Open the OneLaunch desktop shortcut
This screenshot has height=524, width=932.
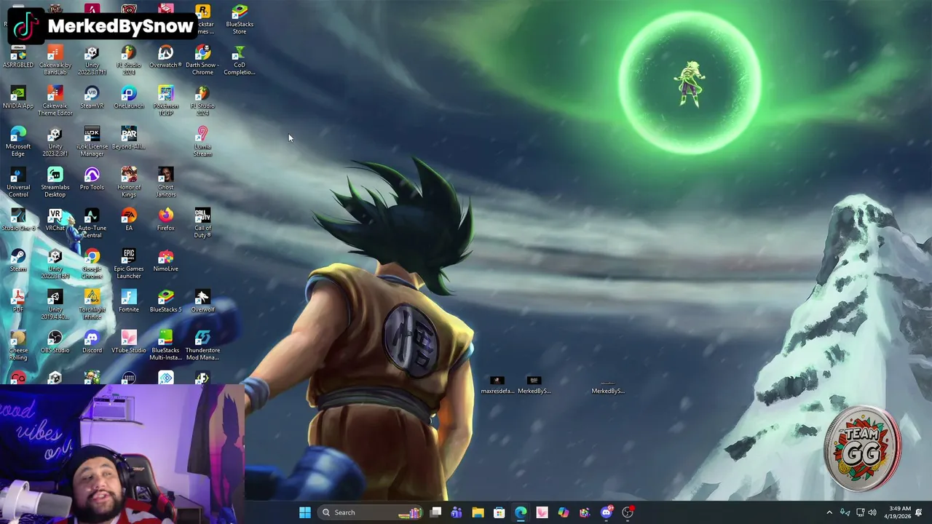(x=129, y=99)
